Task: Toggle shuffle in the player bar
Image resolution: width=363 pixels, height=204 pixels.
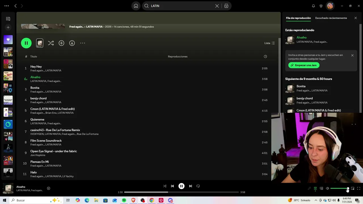Action: coord(165,186)
